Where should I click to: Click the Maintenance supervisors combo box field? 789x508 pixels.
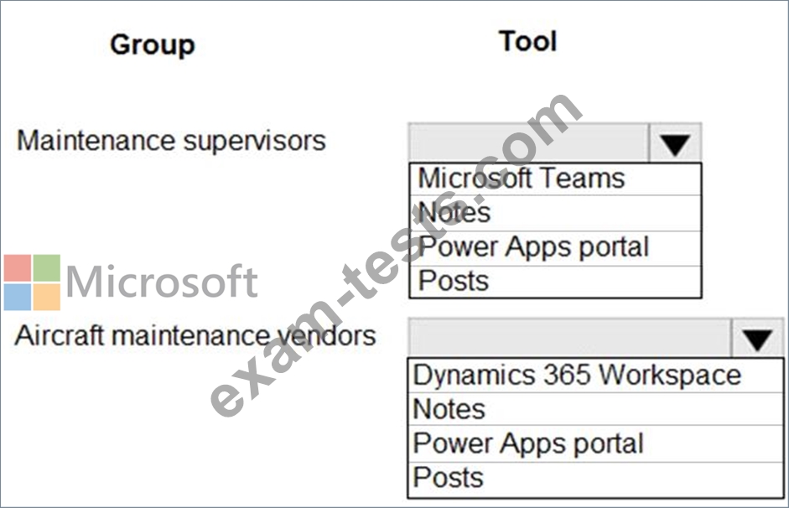click(529, 143)
